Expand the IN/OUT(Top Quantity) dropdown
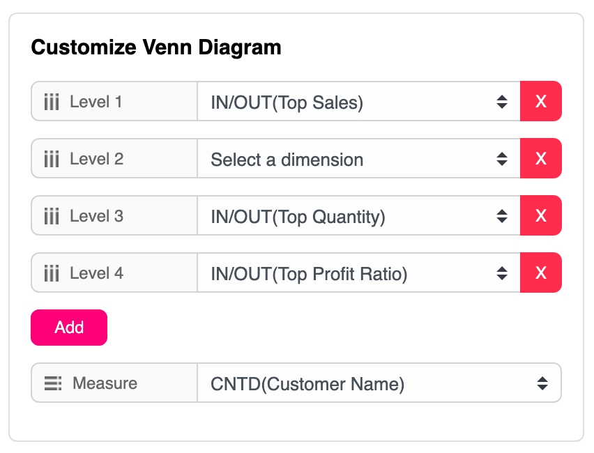This screenshot has width=594, height=453. pos(358,217)
